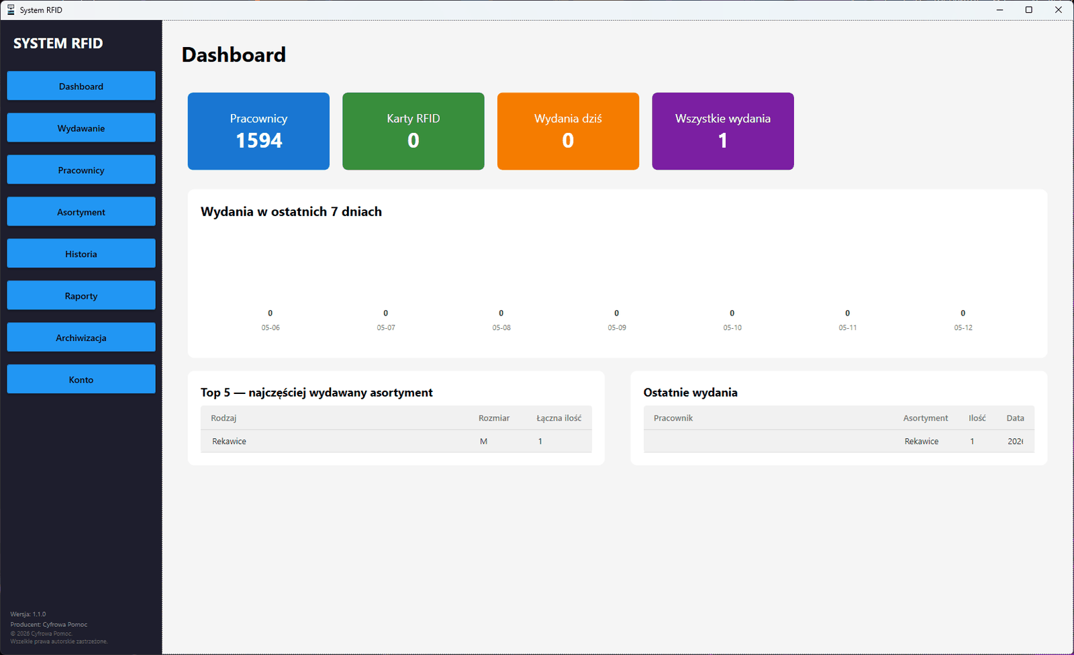The width and height of the screenshot is (1074, 655).
Task: Click the purple Wszystkie wydania card
Action: [x=723, y=131]
